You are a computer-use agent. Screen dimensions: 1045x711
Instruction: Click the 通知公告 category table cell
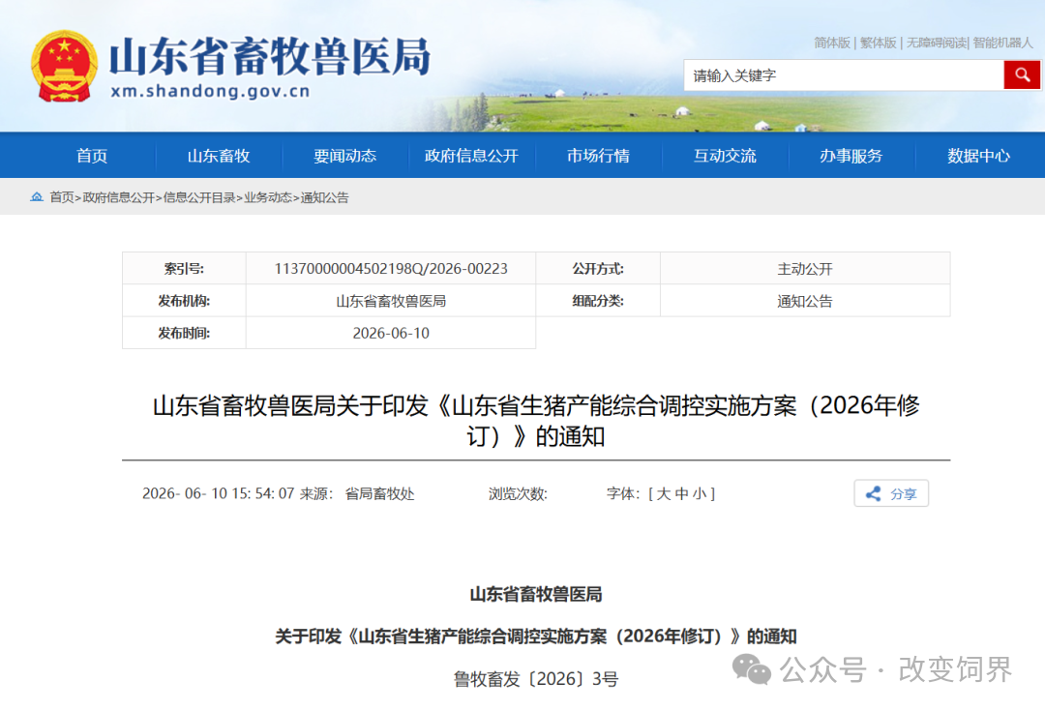[x=805, y=301]
